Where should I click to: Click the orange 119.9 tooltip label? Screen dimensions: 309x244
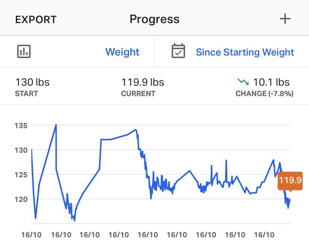(x=290, y=180)
